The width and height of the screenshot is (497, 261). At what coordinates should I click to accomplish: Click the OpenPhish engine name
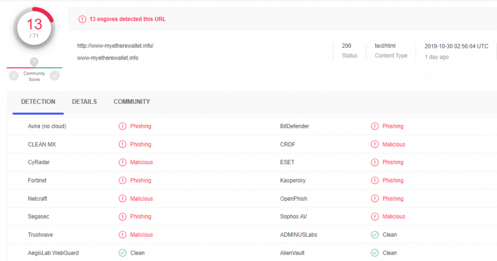[293, 198]
